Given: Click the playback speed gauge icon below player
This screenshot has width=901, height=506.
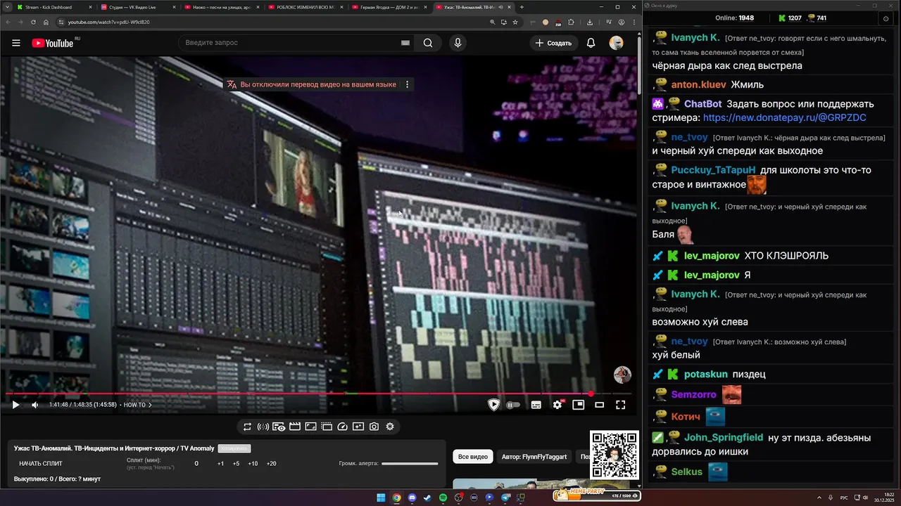Looking at the screenshot, I should (343, 427).
